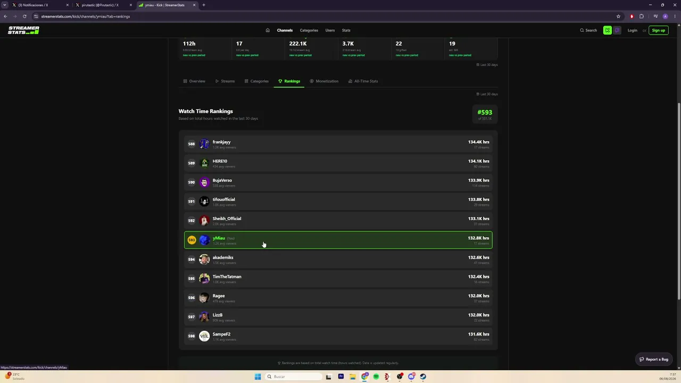This screenshot has height=383, width=681.
Task: Open Spotify from the taskbar
Action: click(376, 377)
